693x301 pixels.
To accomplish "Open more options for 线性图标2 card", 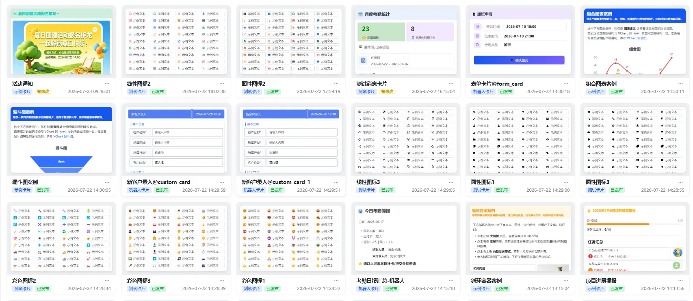I will pyautogui.click(x=222, y=84).
